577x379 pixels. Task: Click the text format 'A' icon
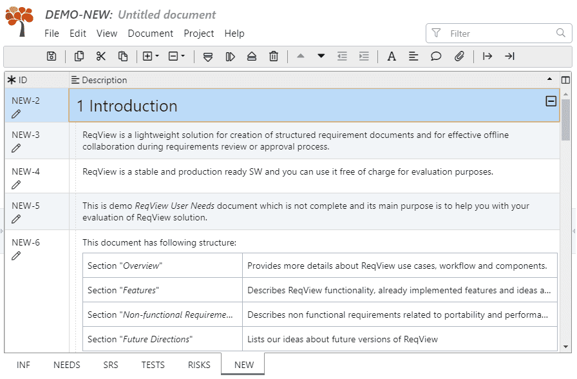(392, 57)
